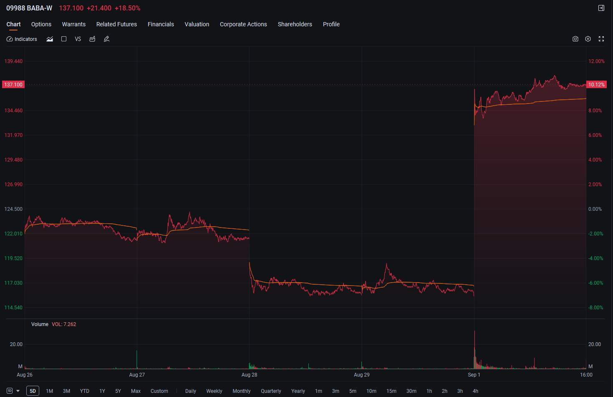The height and width of the screenshot is (397, 613).
Task: Open the drawing pen tool
Action: click(x=106, y=39)
